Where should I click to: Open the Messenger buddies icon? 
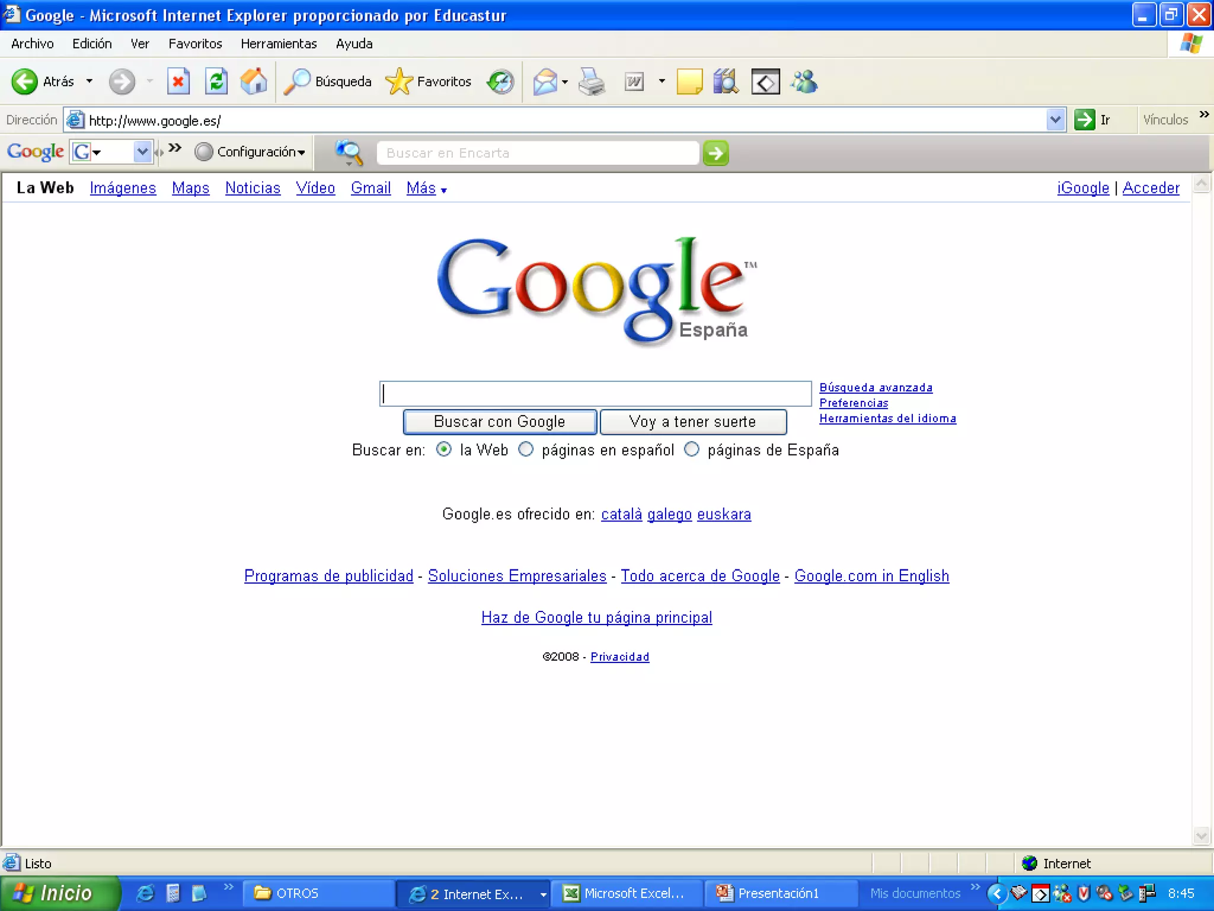[804, 82]
